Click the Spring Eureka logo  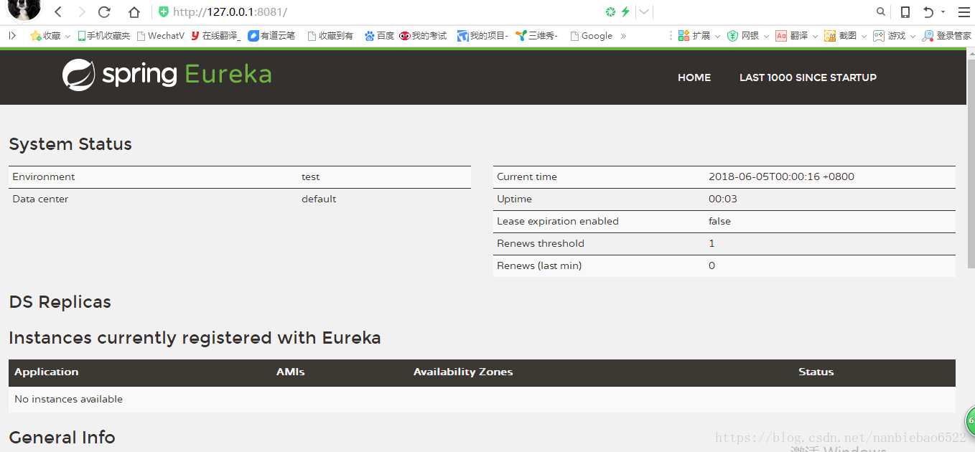tap(167, 75)
